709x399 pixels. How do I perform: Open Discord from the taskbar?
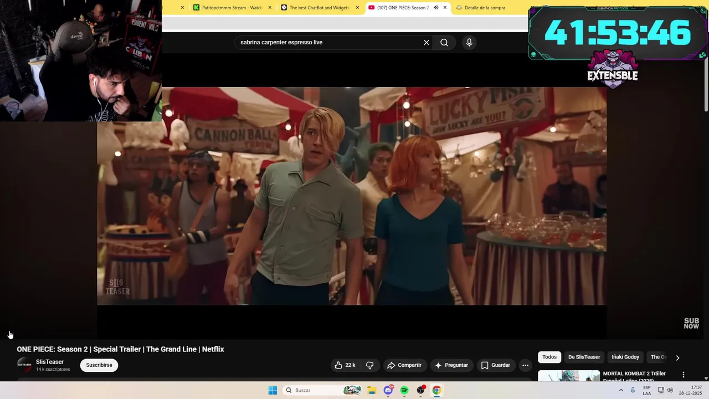point(388,390)
